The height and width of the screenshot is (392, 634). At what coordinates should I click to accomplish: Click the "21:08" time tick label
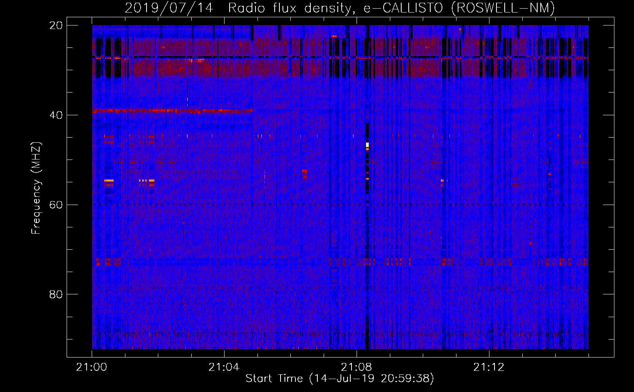point(357,367)
